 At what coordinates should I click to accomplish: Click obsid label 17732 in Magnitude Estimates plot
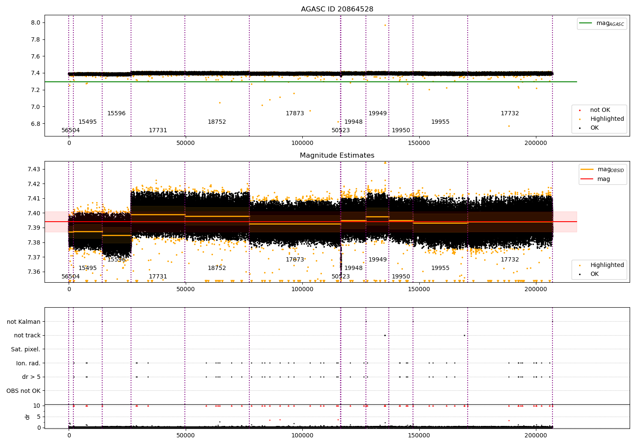(x=510, y=260)
